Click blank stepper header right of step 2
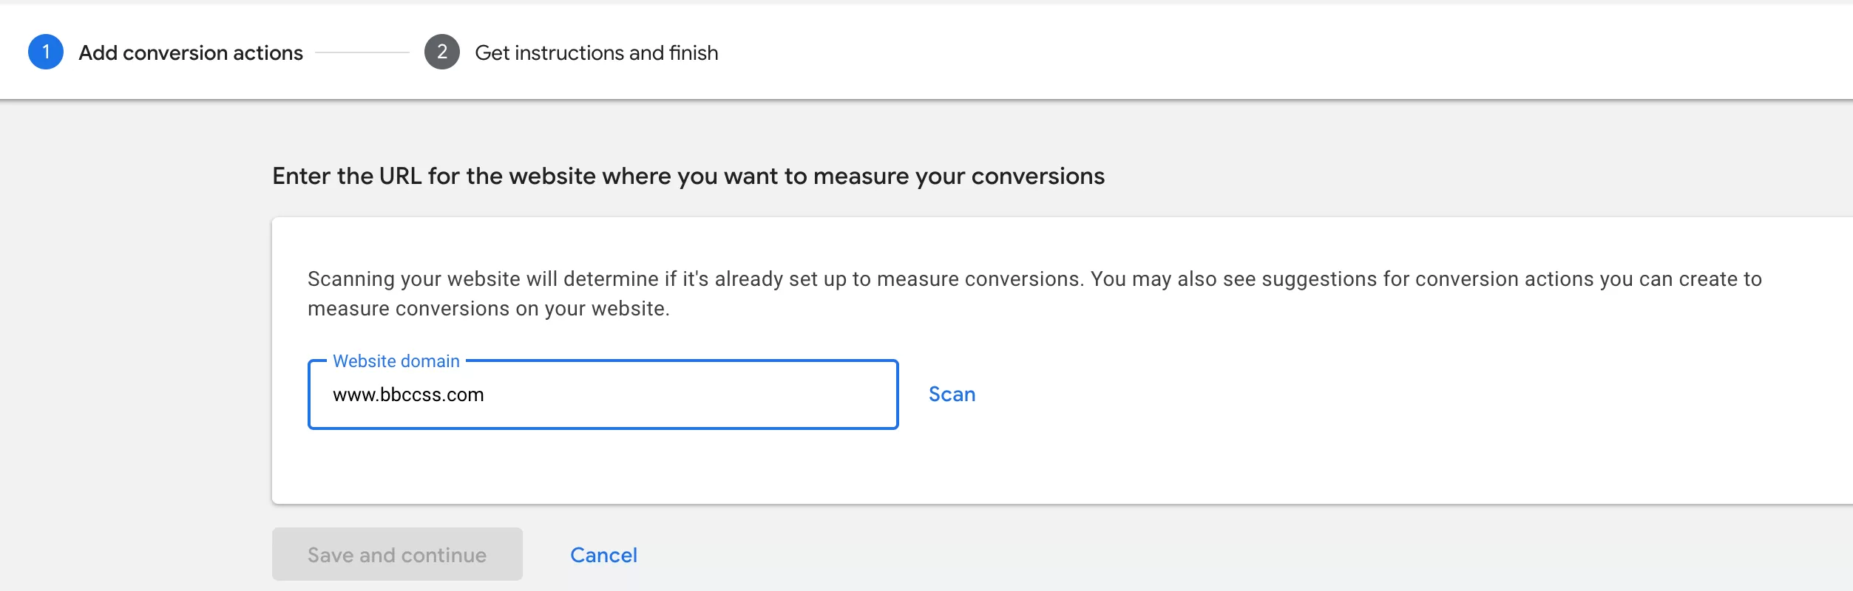 click(1257, 52)
